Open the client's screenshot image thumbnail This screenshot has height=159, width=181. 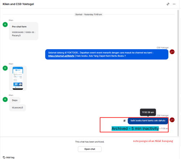tap(18, 78)
